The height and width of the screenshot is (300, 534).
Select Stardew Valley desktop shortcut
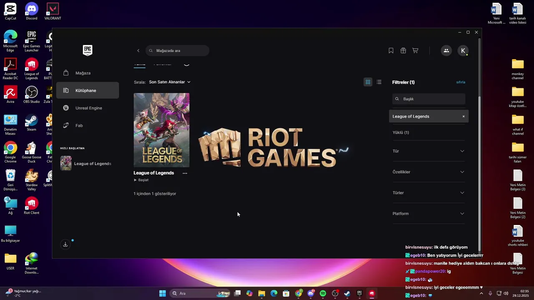click(x=32, y=180)
